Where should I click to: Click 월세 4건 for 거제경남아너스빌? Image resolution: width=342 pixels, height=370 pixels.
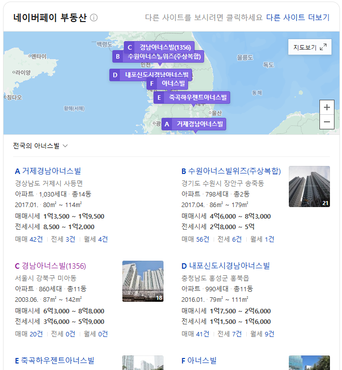96,239
